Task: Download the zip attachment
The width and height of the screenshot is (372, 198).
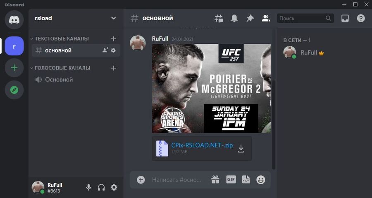Action: pos(241,148)
